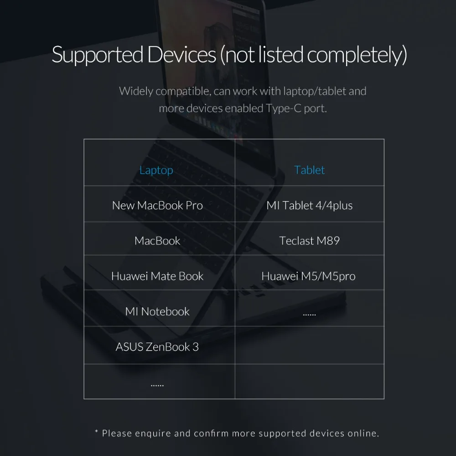Click the ellipsis under ASUS ZenBook 3
The image size is (456, 456).
click(x=157, y=385)
